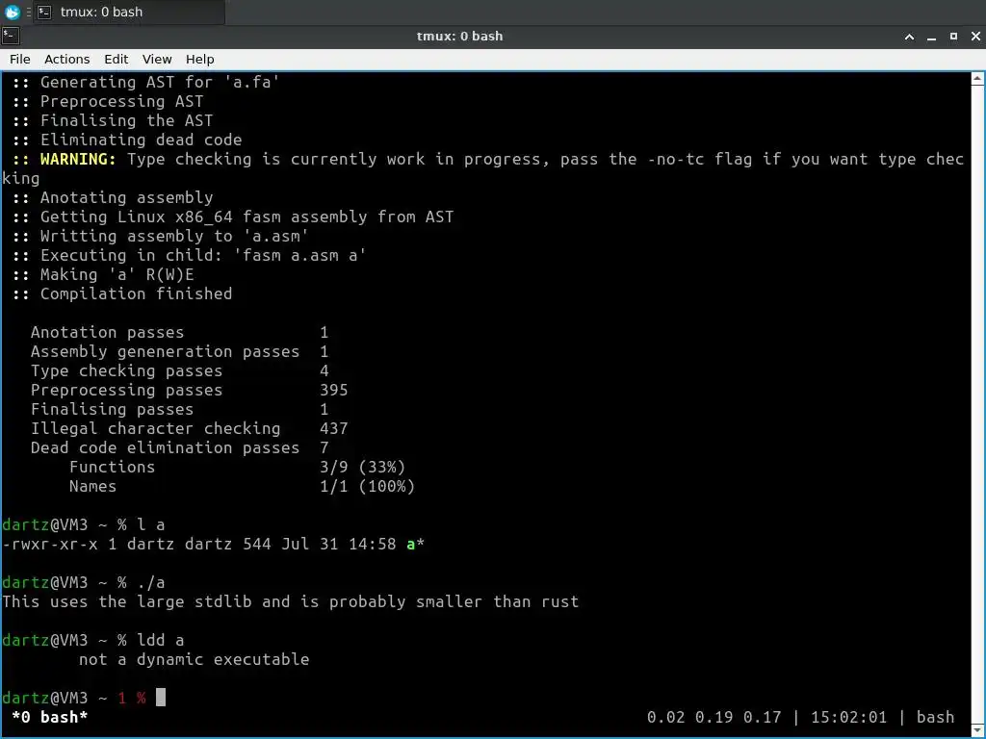Click the './a' command line
The image size is (986, 739).
coord(151,582)
